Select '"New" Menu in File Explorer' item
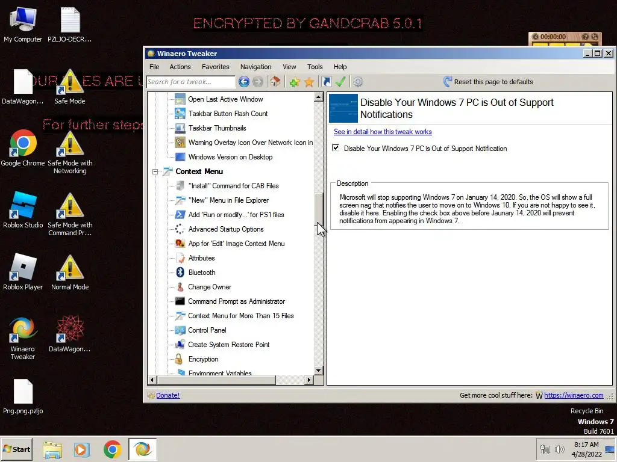The width and height of the screenshot is (617, 462). coord(228,200)
